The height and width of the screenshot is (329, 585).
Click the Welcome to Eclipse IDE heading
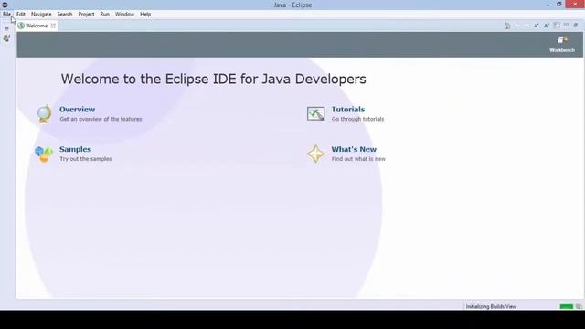point(213,80)
